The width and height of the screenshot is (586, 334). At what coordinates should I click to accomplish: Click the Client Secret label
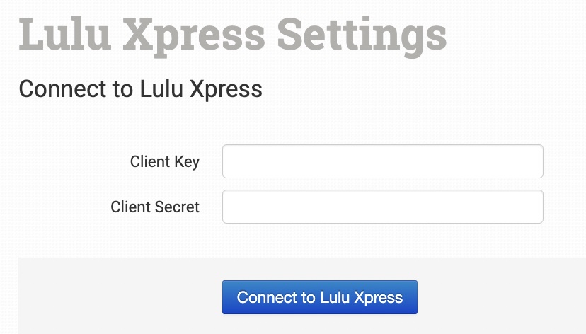tap(155, 207)
